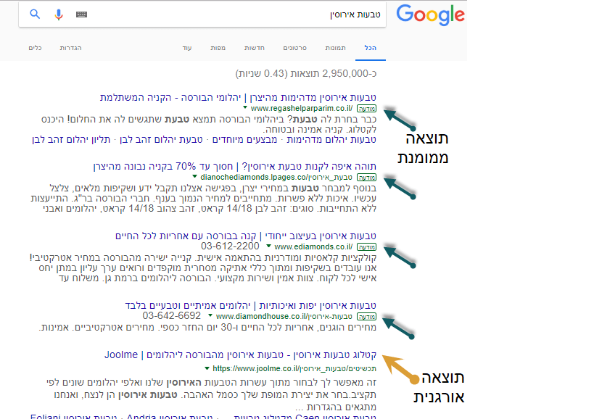Open sitelink מבצעים מיוחדים
Image resolution: width=594 pixels, height=419 pixels.
[244, 140]
